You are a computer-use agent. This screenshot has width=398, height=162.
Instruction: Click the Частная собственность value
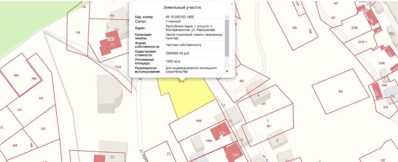click(x=183, y=45)
